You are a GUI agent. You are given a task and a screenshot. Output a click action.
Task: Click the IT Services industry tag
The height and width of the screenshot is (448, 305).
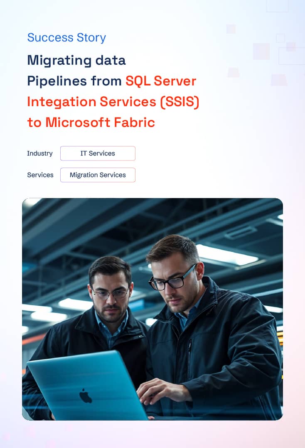(x=98, y=153)
